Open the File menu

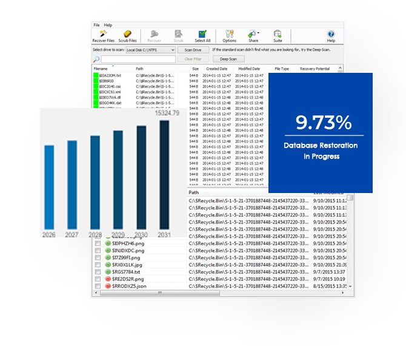click(96, 25)
